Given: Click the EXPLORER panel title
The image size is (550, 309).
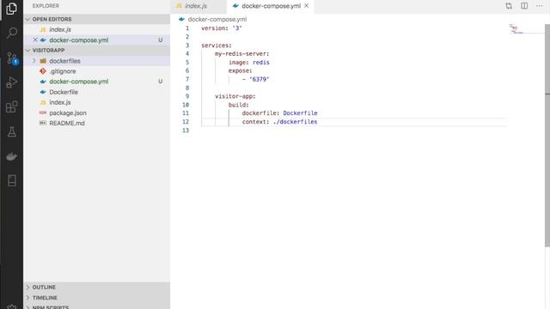Looking at the screenshot, I should (46, 6).
